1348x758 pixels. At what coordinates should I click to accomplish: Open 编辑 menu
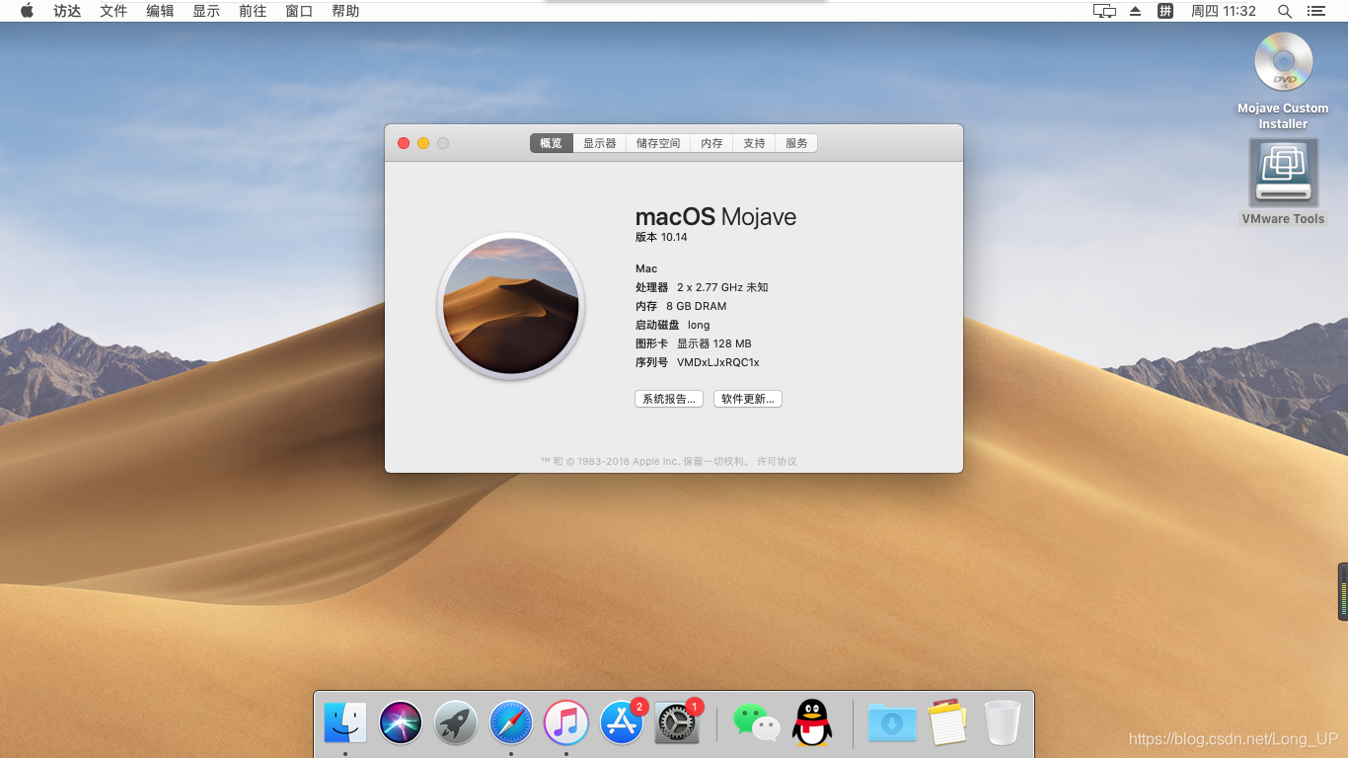tap(160, 11)
